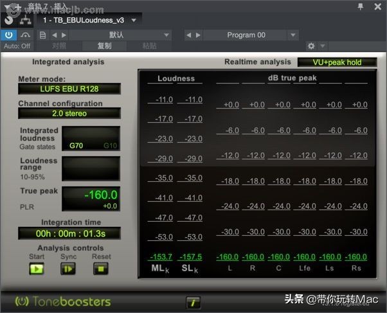Click the integration time 00h:00m:01.3s display

69,233
